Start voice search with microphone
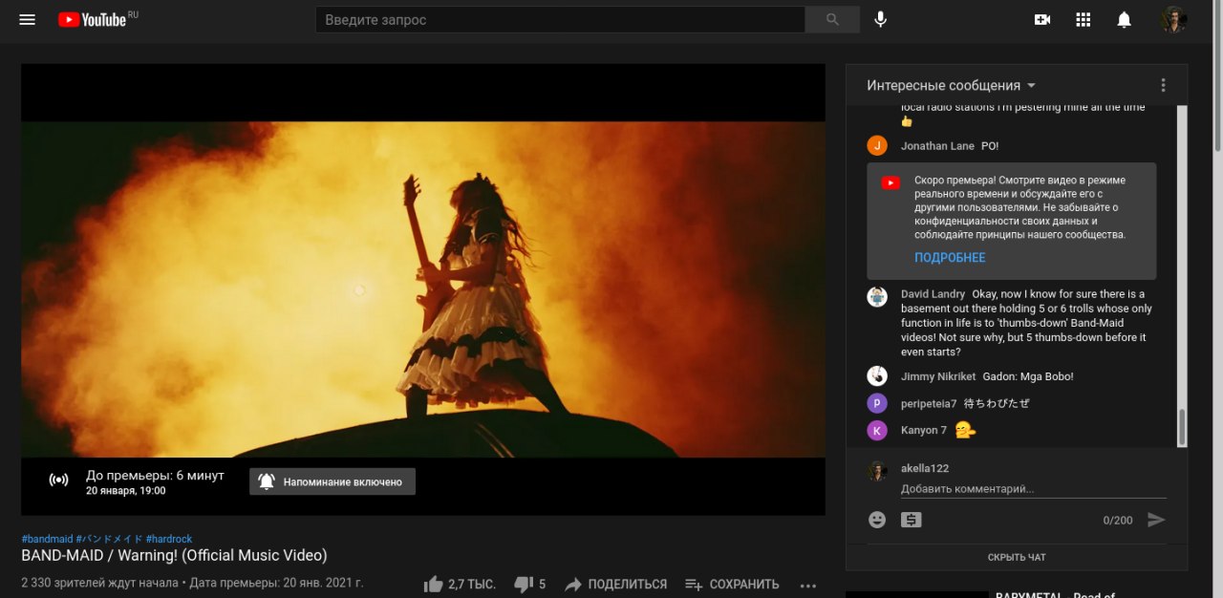The height and width of the screenshot is (598, 1223). click(x=881, y=19)
